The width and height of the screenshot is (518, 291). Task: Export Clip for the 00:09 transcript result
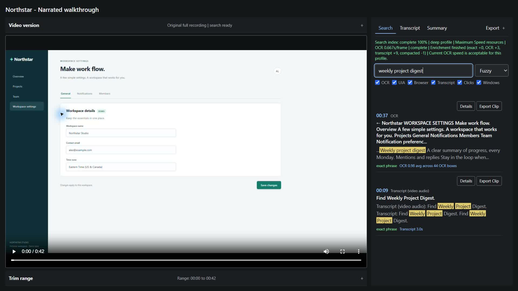coord(489,181)
